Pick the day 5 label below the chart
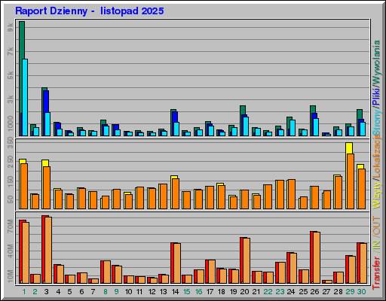Image resolution: width=386 pixels, height=301 pixels. [x=69, y=292]
